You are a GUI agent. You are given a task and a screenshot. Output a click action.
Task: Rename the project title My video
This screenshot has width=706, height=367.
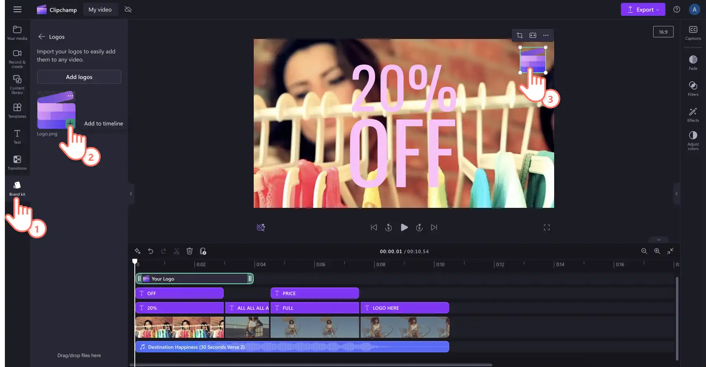[x=100, y=10]
